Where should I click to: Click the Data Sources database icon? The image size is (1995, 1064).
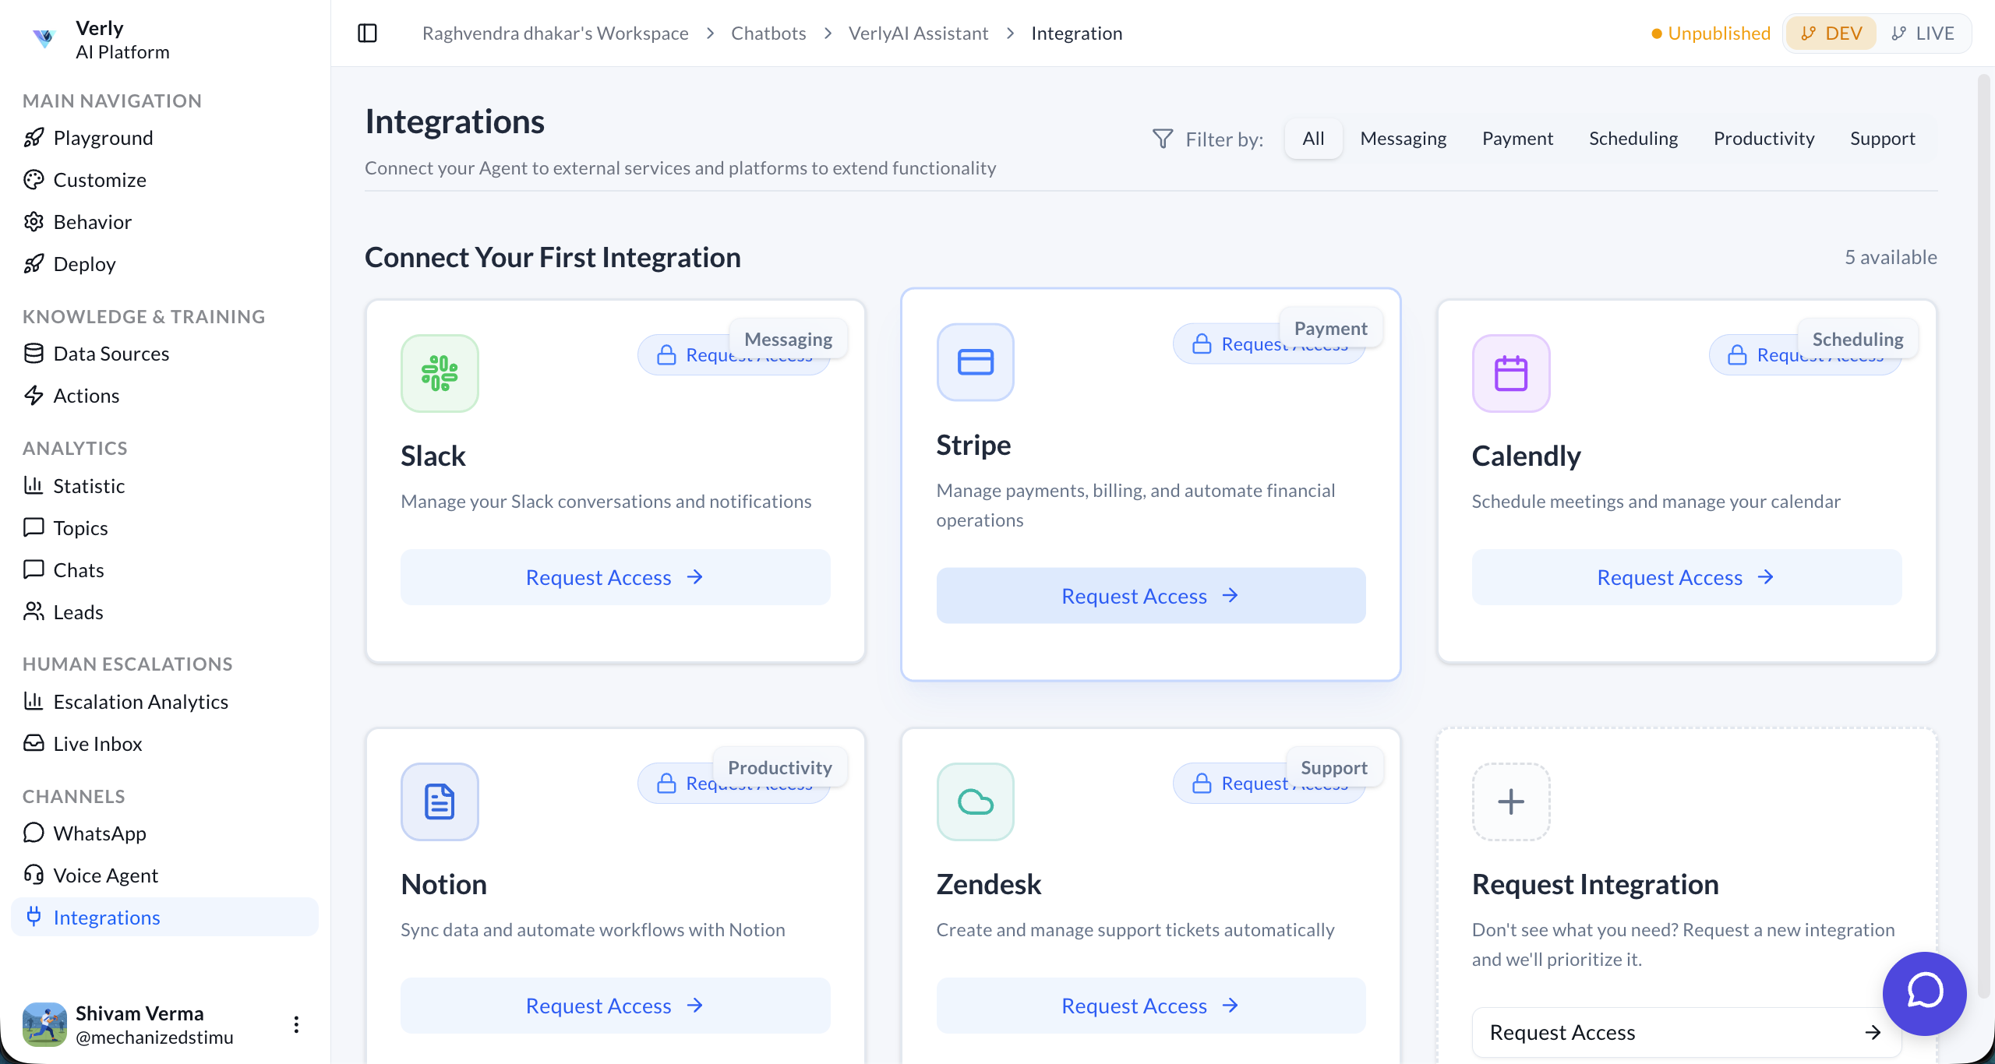[x=34, y=353]
